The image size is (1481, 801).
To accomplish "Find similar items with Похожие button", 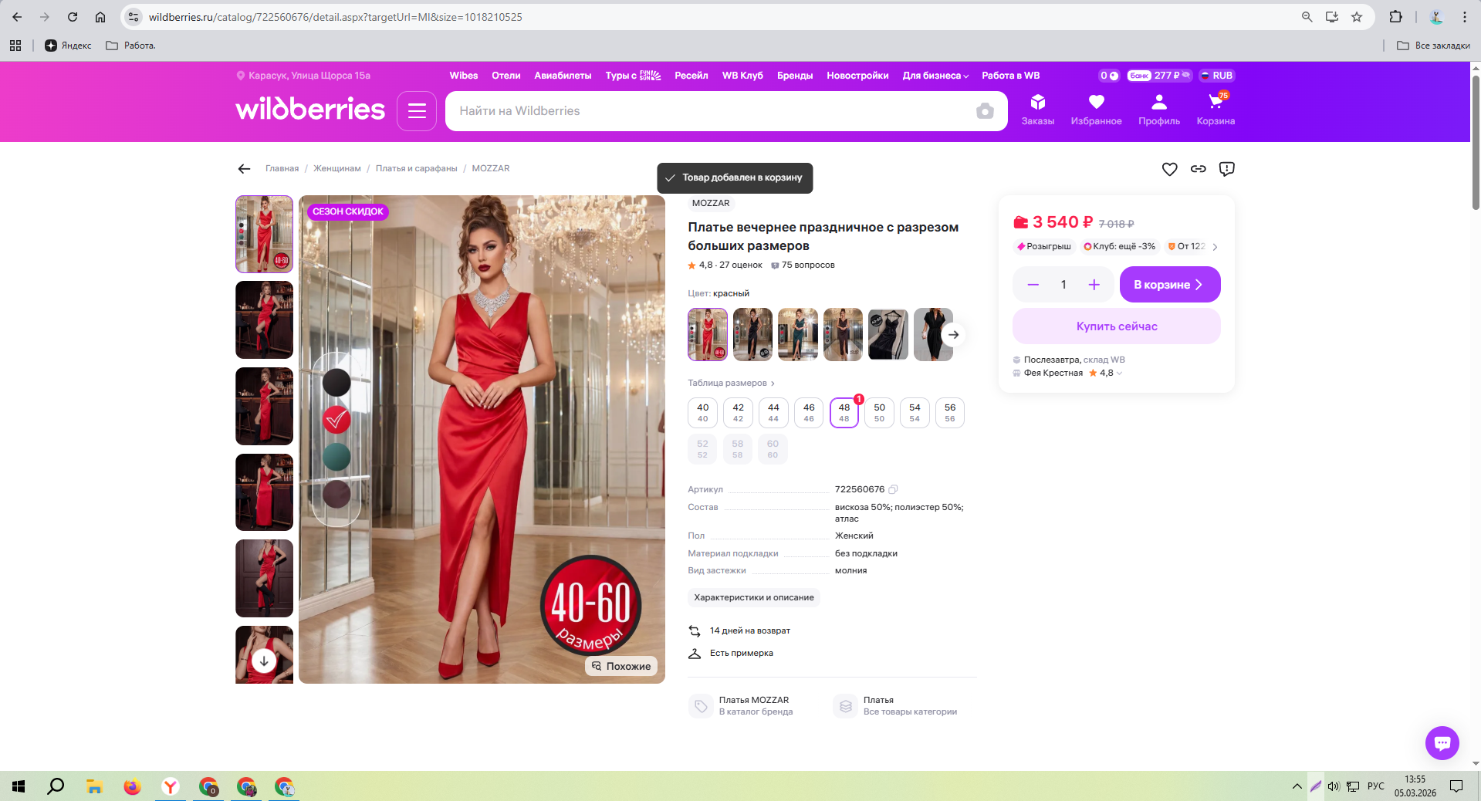I will [621, 666].
